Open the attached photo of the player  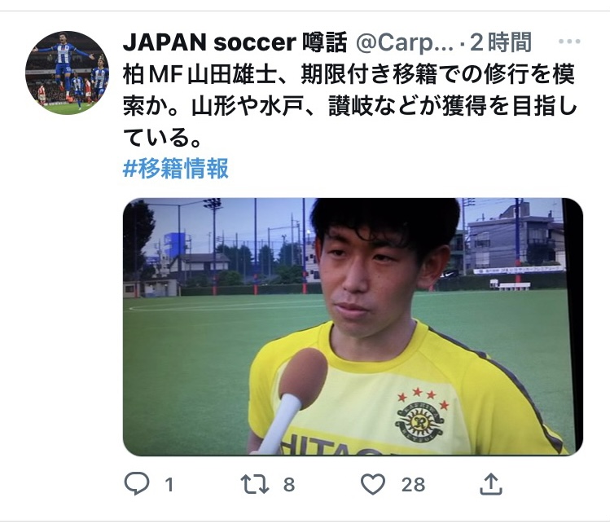tap(353, 326)
